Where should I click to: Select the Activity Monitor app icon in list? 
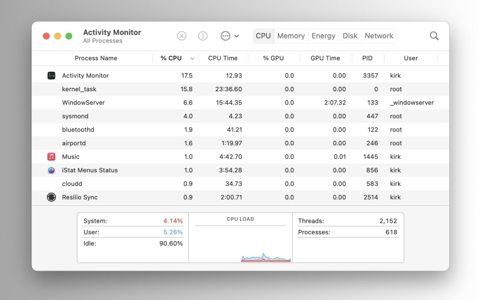[51, 76]
